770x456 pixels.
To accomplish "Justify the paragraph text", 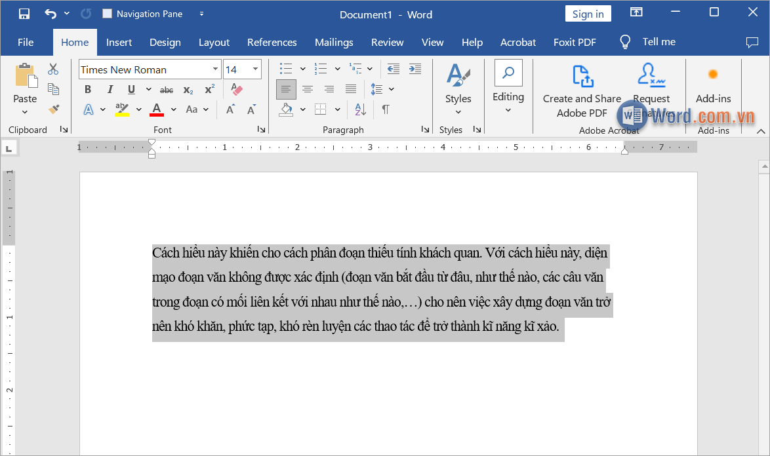I will pos(351,89).
